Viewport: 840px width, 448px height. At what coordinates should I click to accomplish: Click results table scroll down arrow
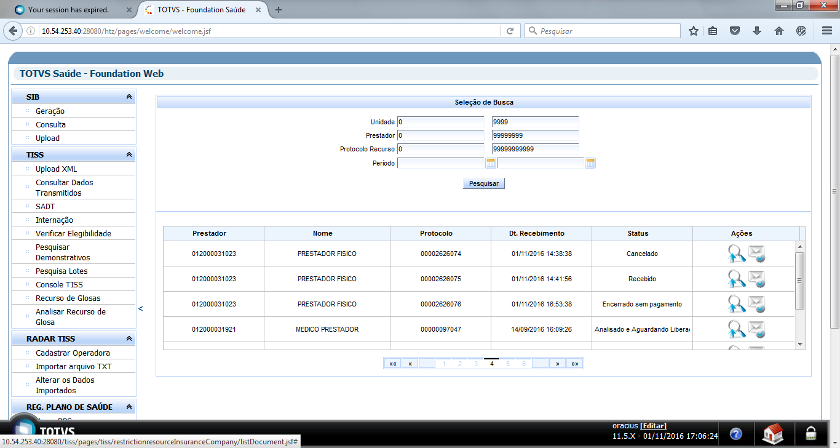click(800, 345)
